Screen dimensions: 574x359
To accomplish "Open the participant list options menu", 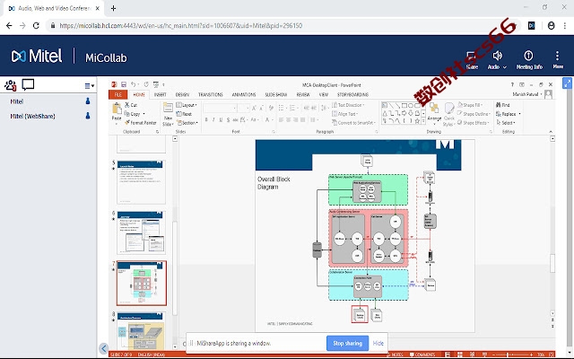I will point(90,86).
